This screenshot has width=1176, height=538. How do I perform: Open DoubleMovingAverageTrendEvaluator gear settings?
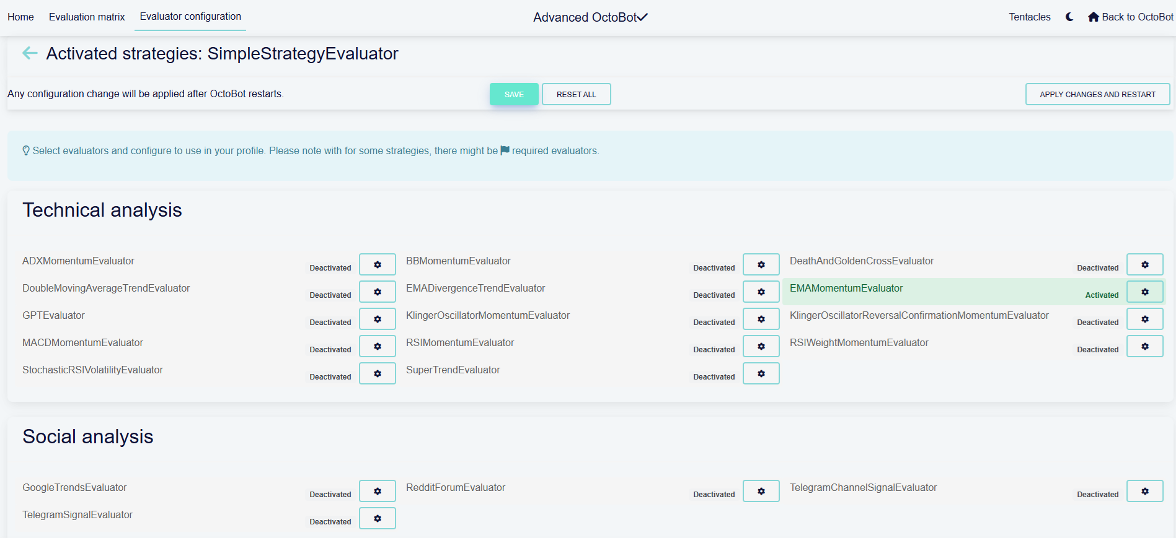[378, 292]
